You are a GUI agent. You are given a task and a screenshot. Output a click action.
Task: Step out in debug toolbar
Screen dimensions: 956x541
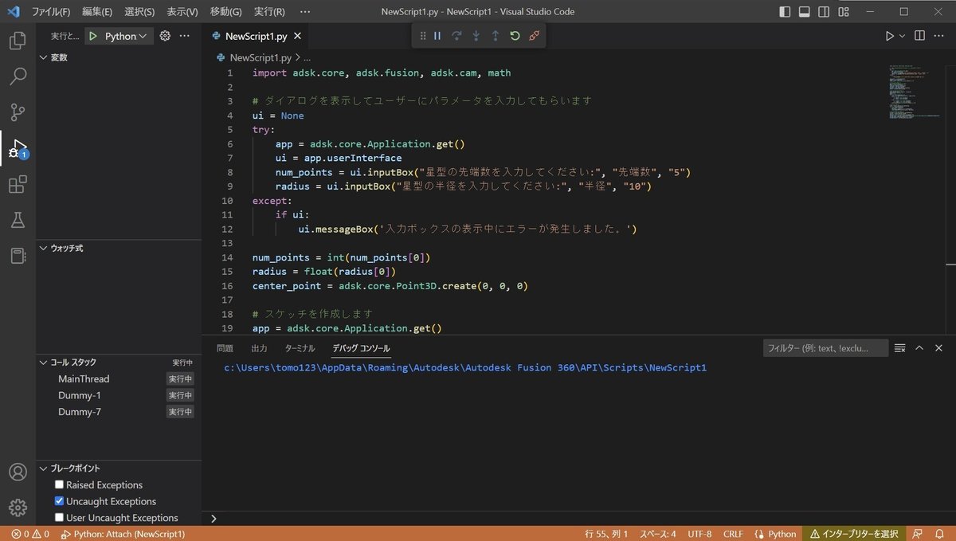pyautogui.click(x=495, y=36)
